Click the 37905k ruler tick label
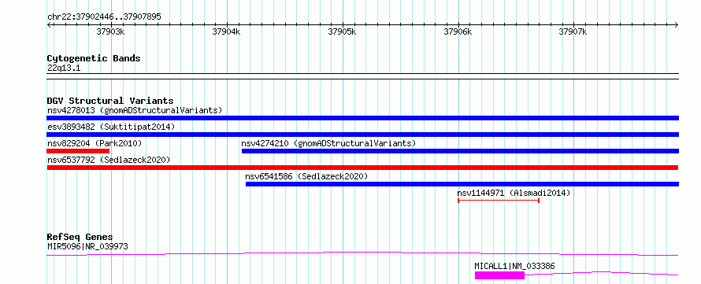This screenshot has height=284, width=701. (342, 31)
